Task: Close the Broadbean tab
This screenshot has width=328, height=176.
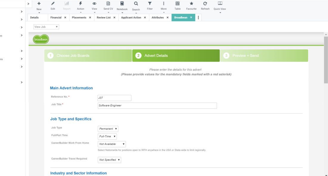Action: click(x=191, y=18)
